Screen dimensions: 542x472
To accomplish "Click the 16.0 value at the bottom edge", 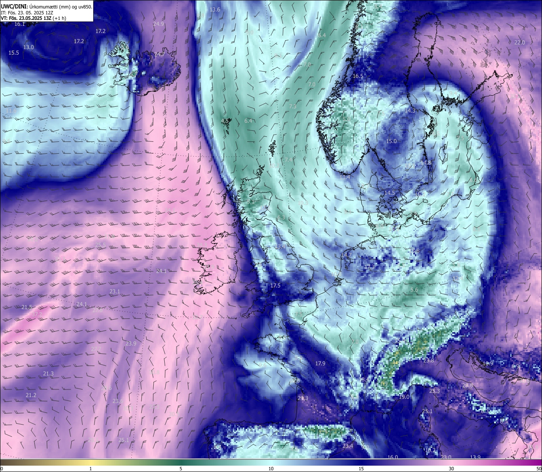I will click(x=393, y=457).
